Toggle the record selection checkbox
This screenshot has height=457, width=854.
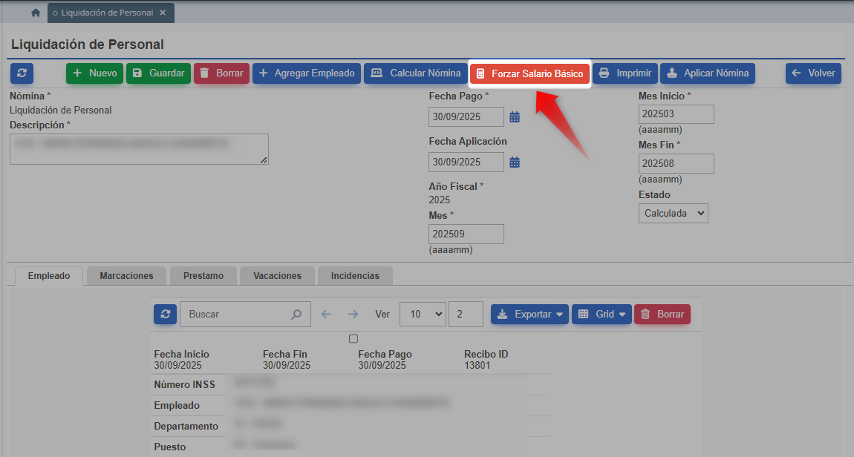(x=353, y=339)
